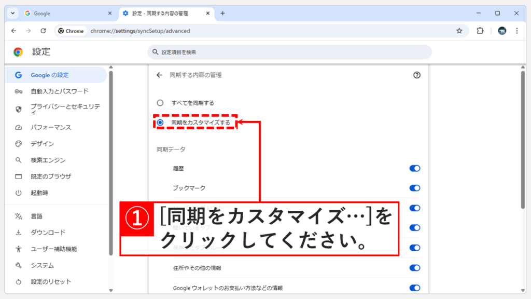Click the Chrome logo next to 設定
This screenshot has width=531, height=299.
point(19,52)
